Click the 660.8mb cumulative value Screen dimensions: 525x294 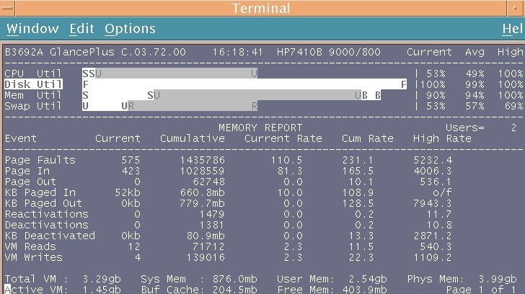click(x=202, y=192)
